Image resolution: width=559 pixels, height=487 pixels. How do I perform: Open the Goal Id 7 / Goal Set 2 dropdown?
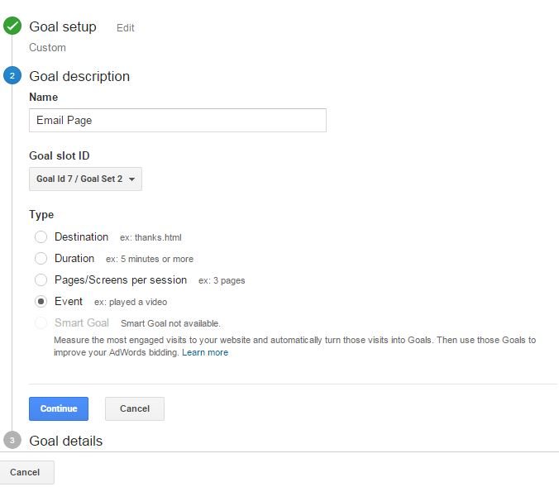tap(85, 179)
